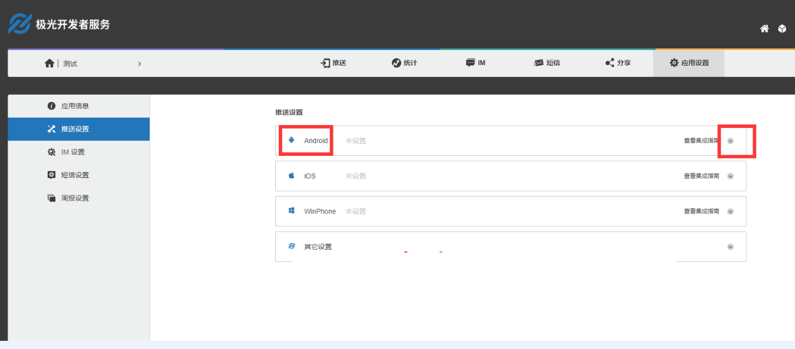
Task: Click the breadcrumb home icon beside 测试
Action: click(49, 63)
